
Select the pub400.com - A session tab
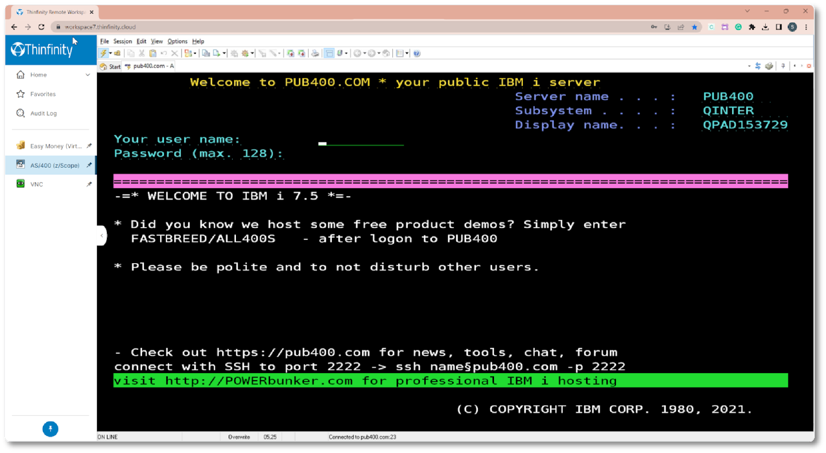(x=149, y=66)
